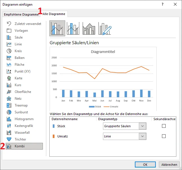Switch to the Empfohlene Diagramme tab
The height and width of the screenshot is (170, 182).
[21, 15]
